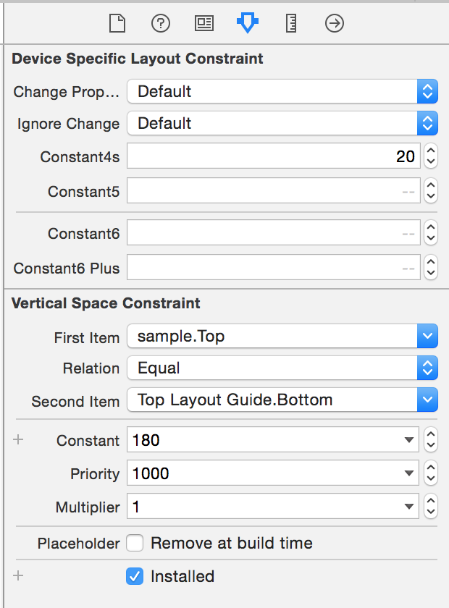Click the plus icon beside Installed
449x608 pixels.
click(x=19, y=576)
